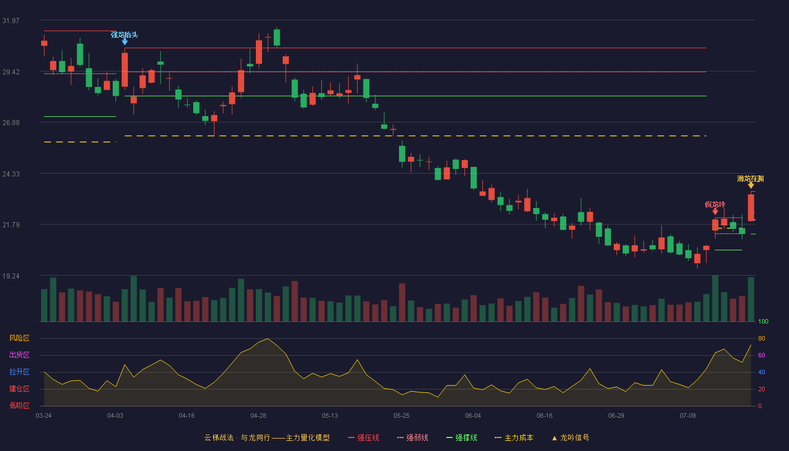This screenshot has width=789, height=451.
Task: Click the indicator scale value 60
Action: [761, 355]
